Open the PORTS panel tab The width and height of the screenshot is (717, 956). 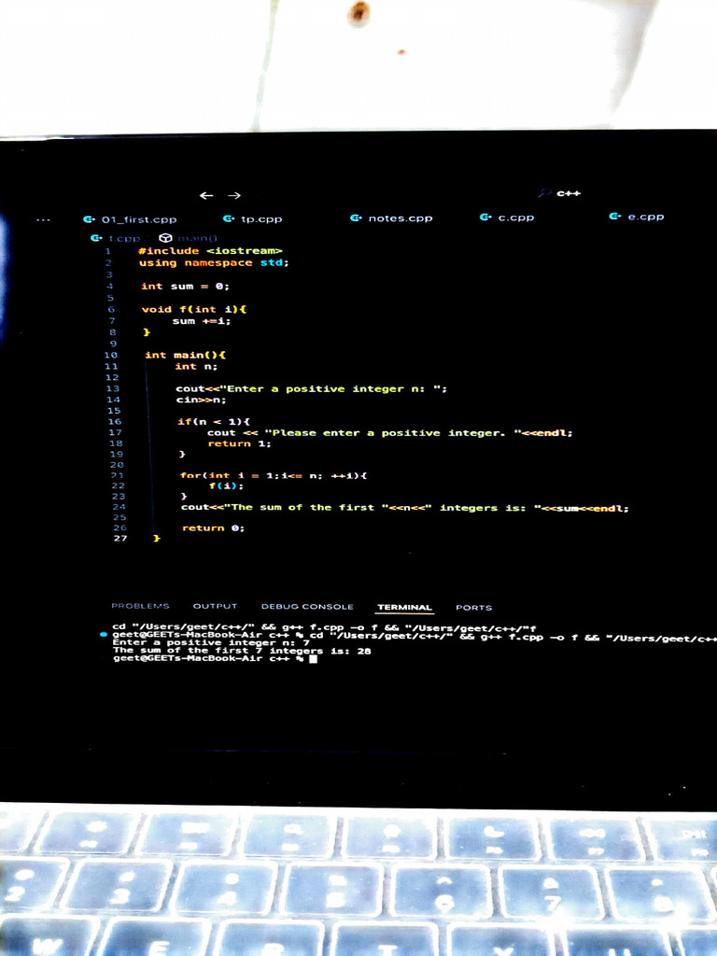473,607
